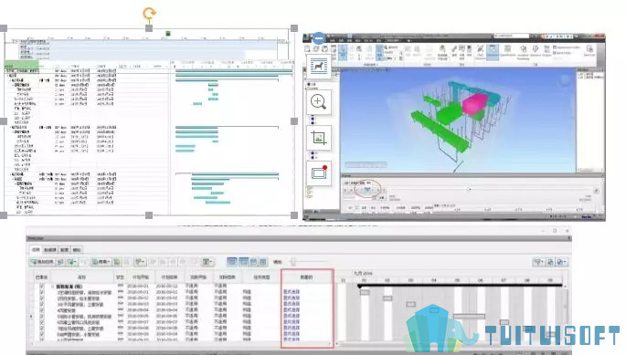Select the long Gantt bar near day 05
Viewport: 626px width, 355px height.
tap(469, 317)
